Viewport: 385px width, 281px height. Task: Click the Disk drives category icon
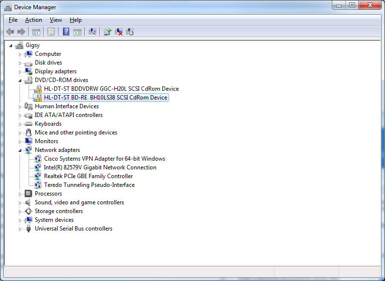point(29,63)
